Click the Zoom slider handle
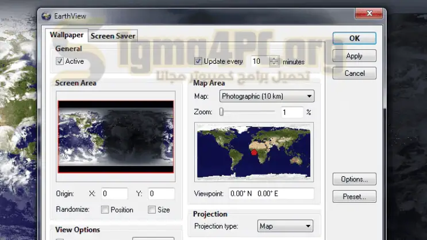 [221, 111]
